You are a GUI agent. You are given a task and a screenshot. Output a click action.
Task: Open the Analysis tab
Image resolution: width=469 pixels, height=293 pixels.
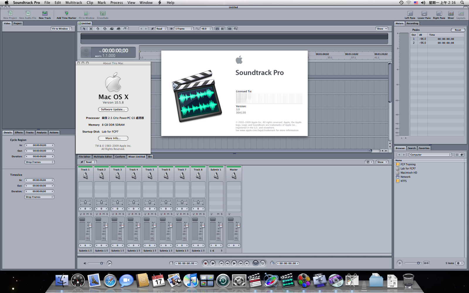pos(42,132)
